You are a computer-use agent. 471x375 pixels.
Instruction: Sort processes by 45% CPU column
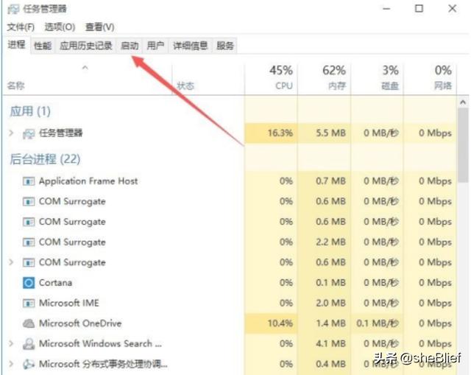tap(272, 79)
